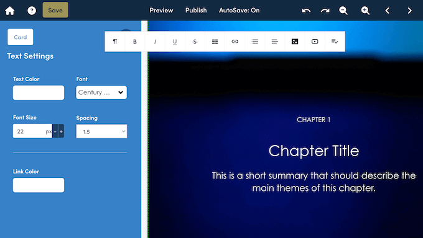423x238 pixels.
Task: Toggle italic formatting
Action: click(155, 42)
